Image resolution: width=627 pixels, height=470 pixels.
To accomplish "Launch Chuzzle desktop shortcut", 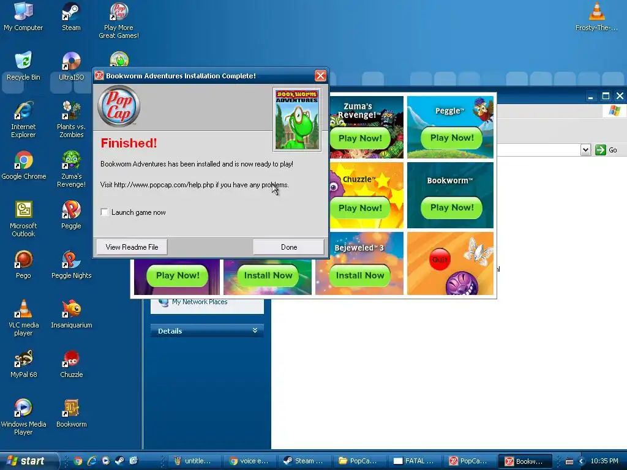I will click(71, 363).
